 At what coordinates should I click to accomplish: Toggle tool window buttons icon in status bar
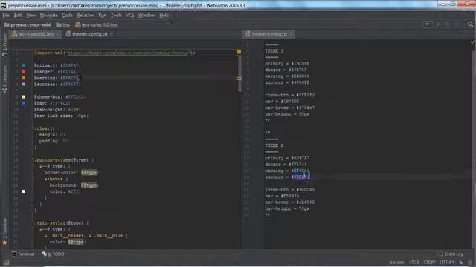pyautogui.click(x=6, y=262)
